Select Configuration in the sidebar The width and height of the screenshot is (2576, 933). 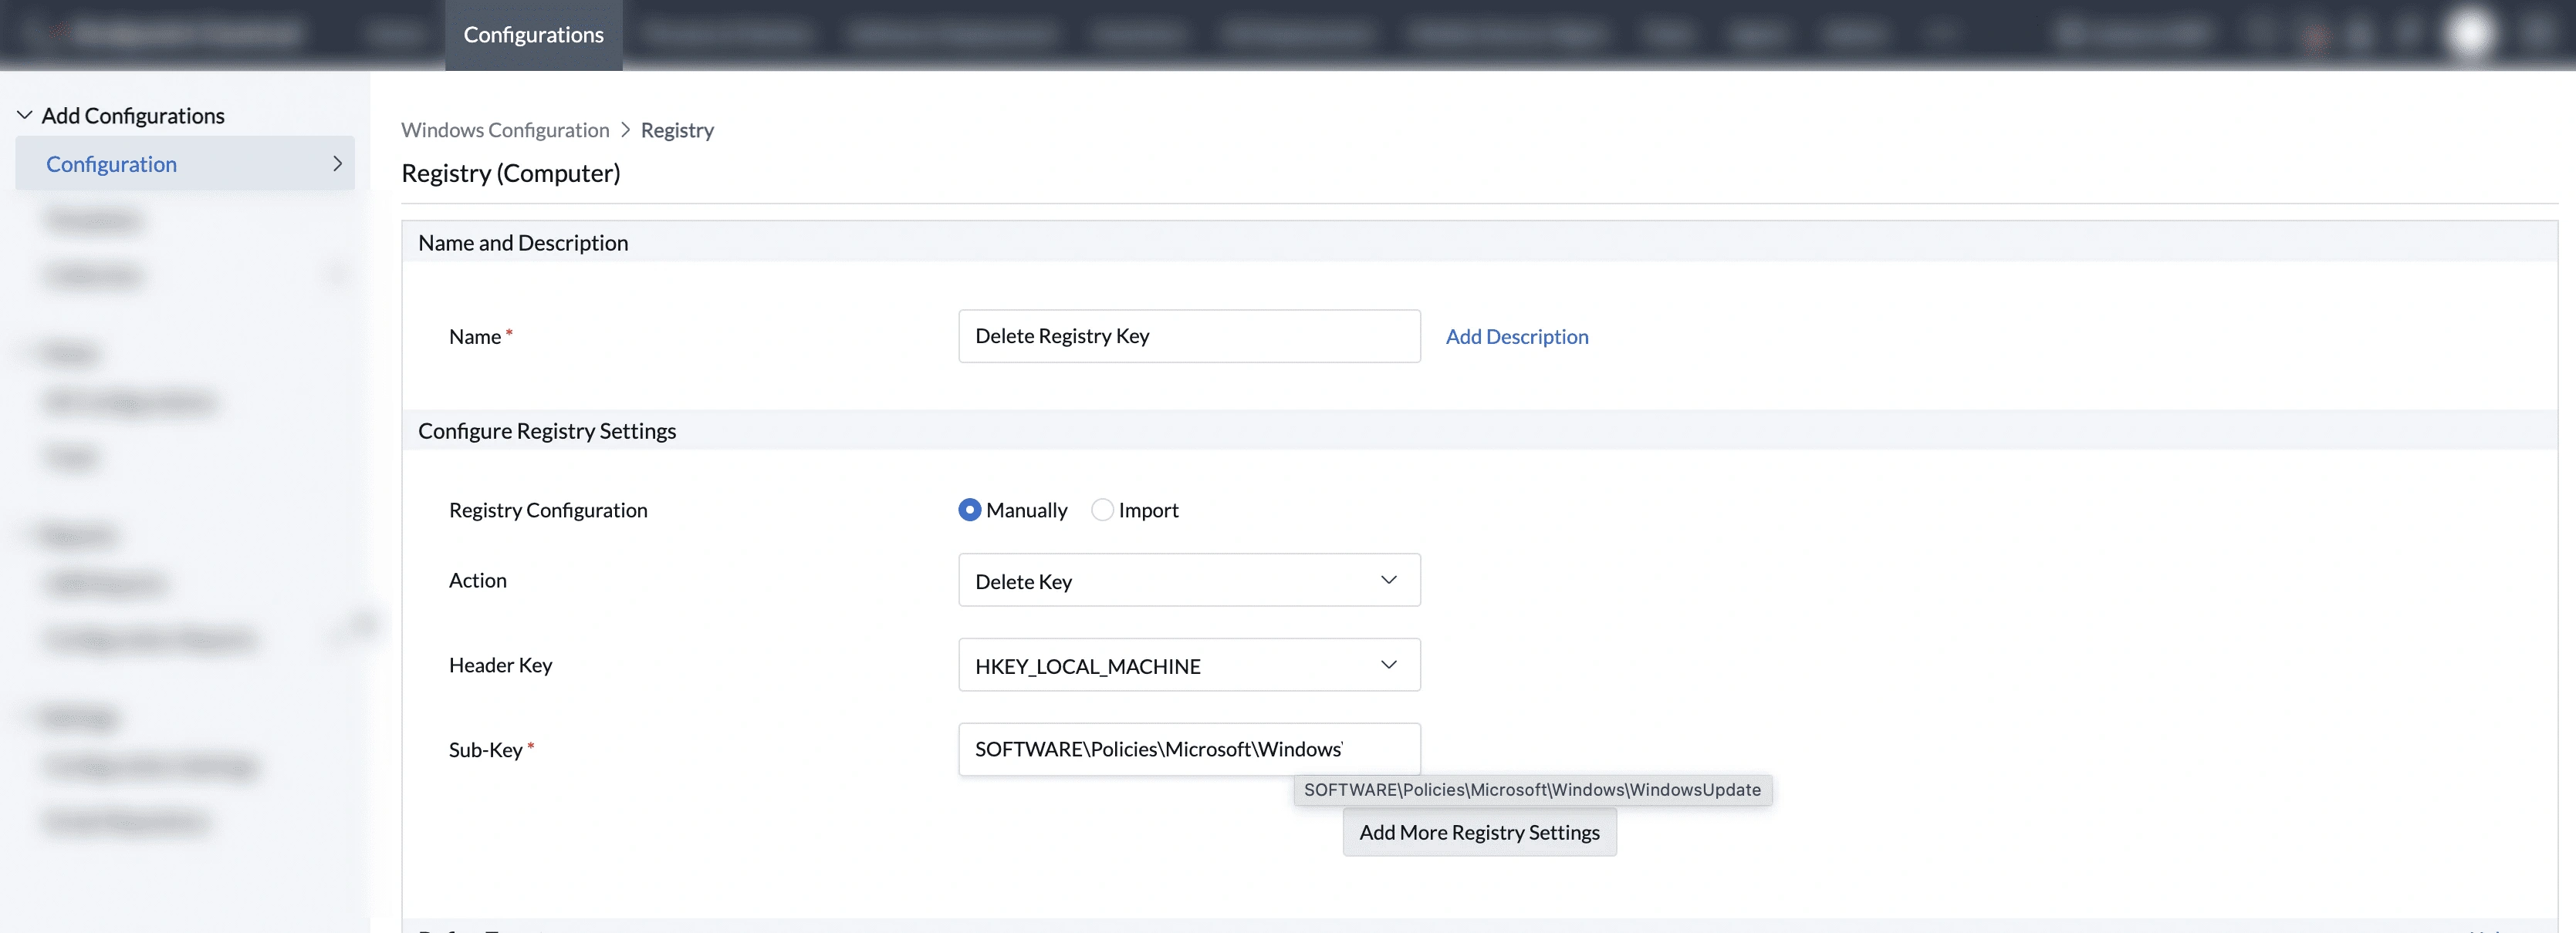click(x=185, y=163)
